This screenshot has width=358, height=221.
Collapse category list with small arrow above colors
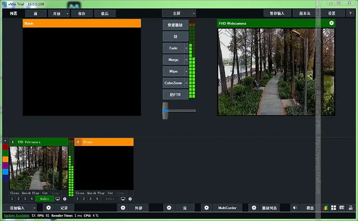5,141
